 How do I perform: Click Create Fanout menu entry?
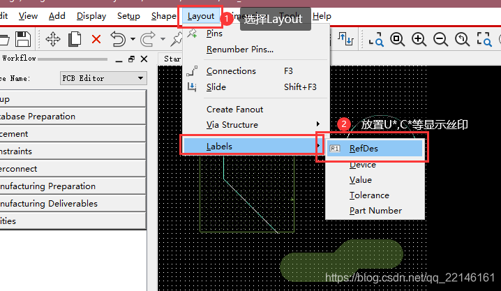(234, 110)
